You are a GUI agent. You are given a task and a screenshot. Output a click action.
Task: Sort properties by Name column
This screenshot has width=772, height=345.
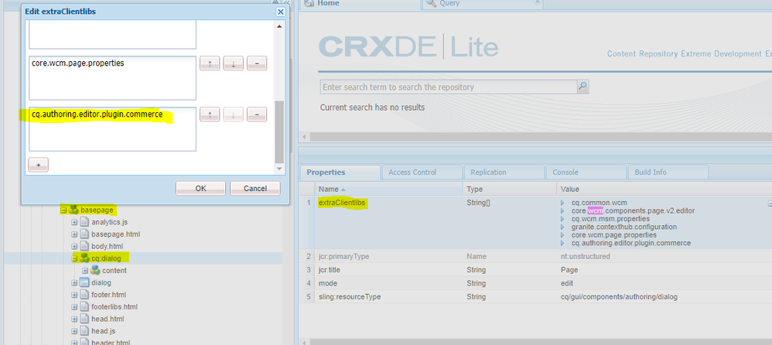(x=388, y=189)
